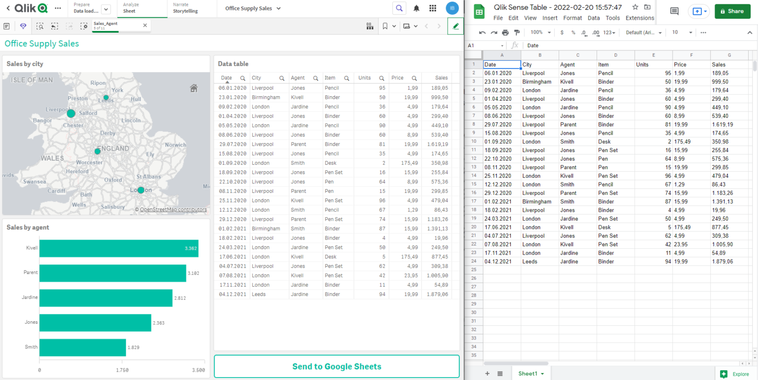This screenshot has height=380, width=758.
Task: Click the print icon in Google Sheets
Action: click(x=505, y=33)
